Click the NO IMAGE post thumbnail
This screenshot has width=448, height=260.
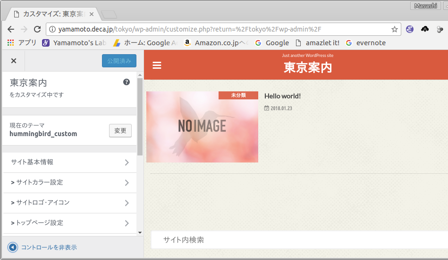(203, 127)
